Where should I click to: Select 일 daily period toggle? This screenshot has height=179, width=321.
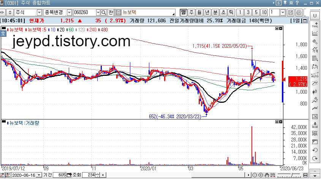(x=183, y=13)
